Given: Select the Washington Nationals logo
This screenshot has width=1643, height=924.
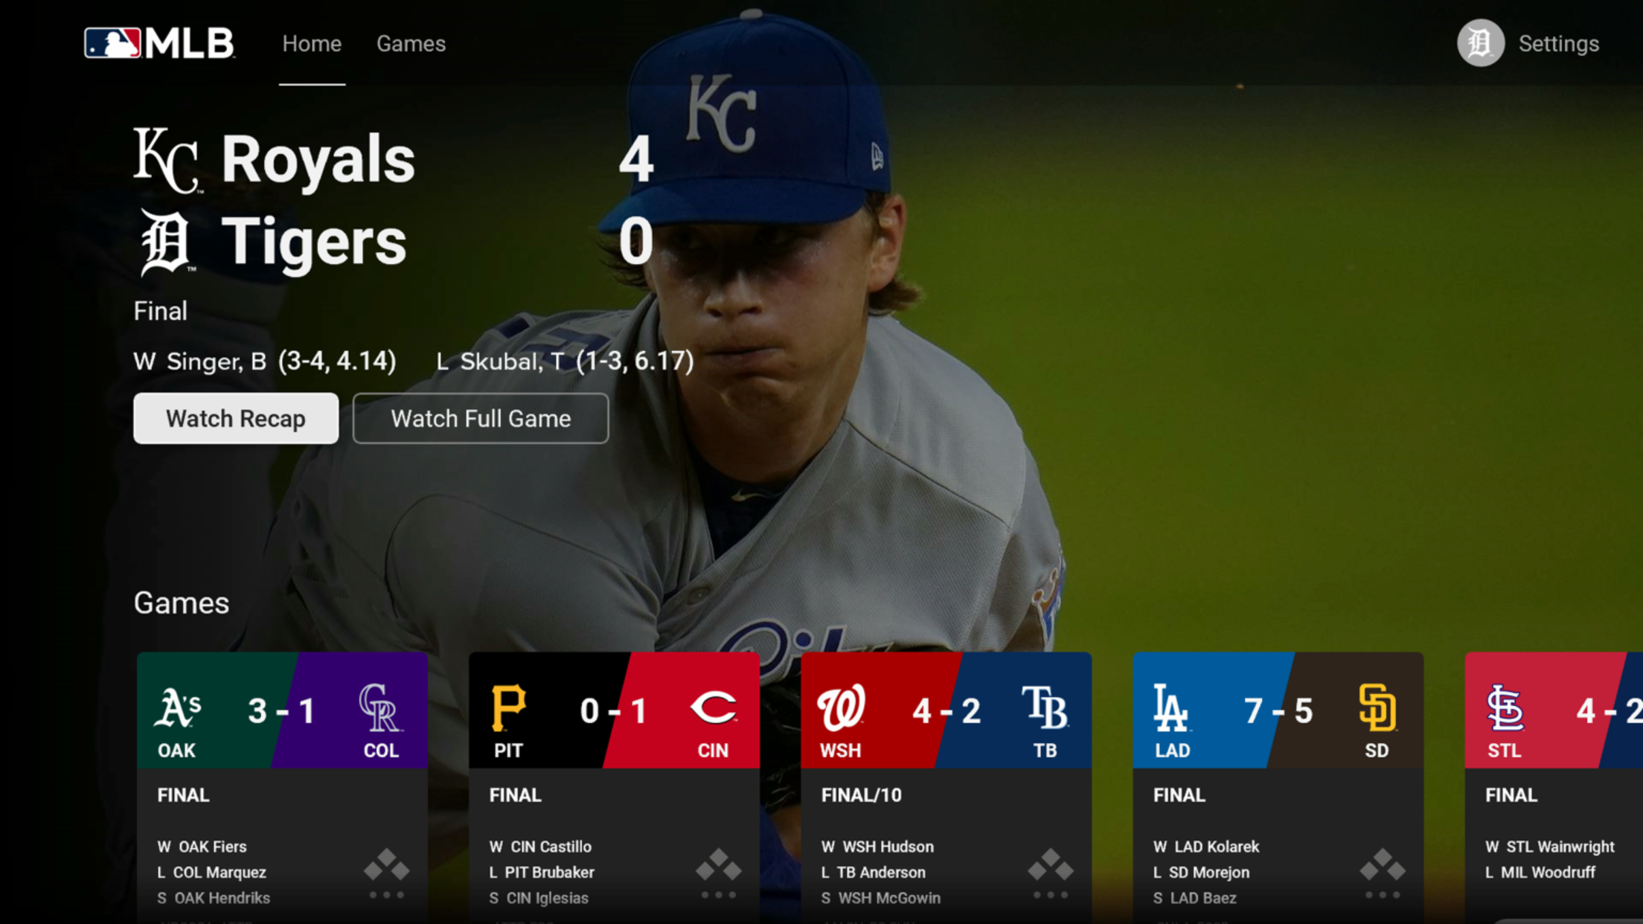Looking at the screenshot, I should click(841, 708).
